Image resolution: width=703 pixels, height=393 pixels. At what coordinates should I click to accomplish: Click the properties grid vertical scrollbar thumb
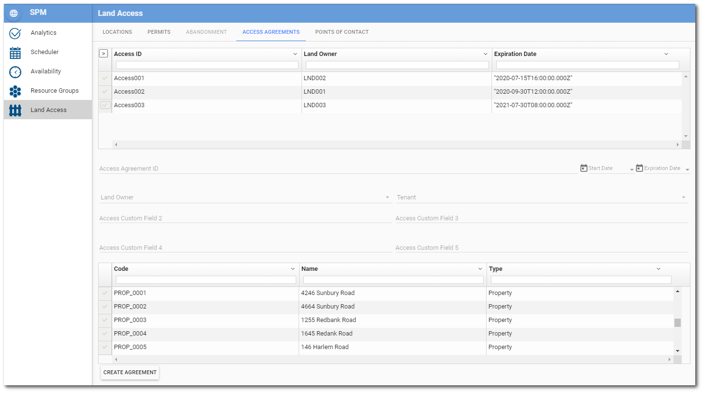677,323
